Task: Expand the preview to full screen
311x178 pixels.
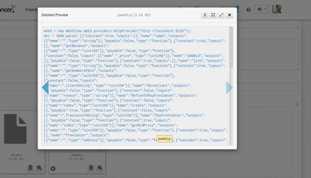Action: tap(221, 15)
